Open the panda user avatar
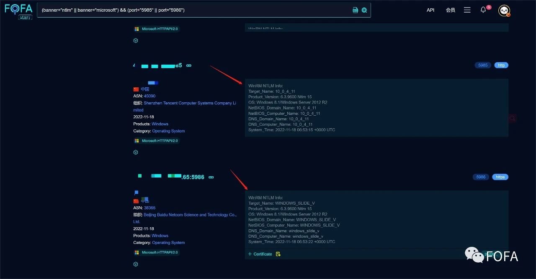This screenshot has width=536, height=279. coord(504,10)
